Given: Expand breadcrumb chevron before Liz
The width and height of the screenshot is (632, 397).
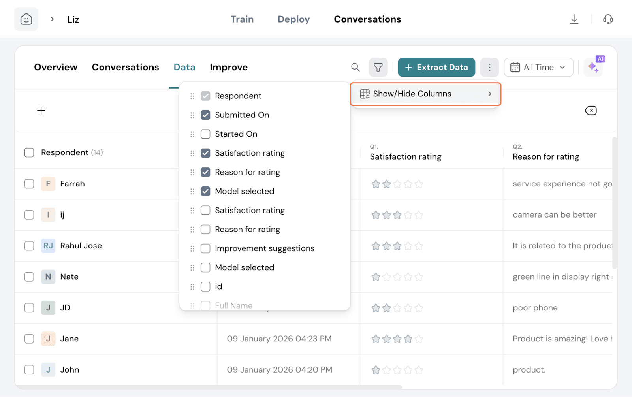Looking at the screenshot, I should pos(52,19).
